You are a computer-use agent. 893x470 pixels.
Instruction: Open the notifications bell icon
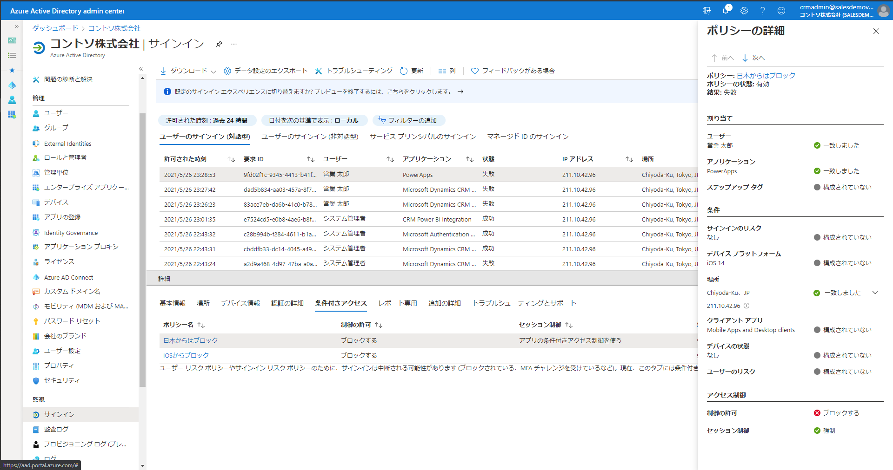coord(726,10)
